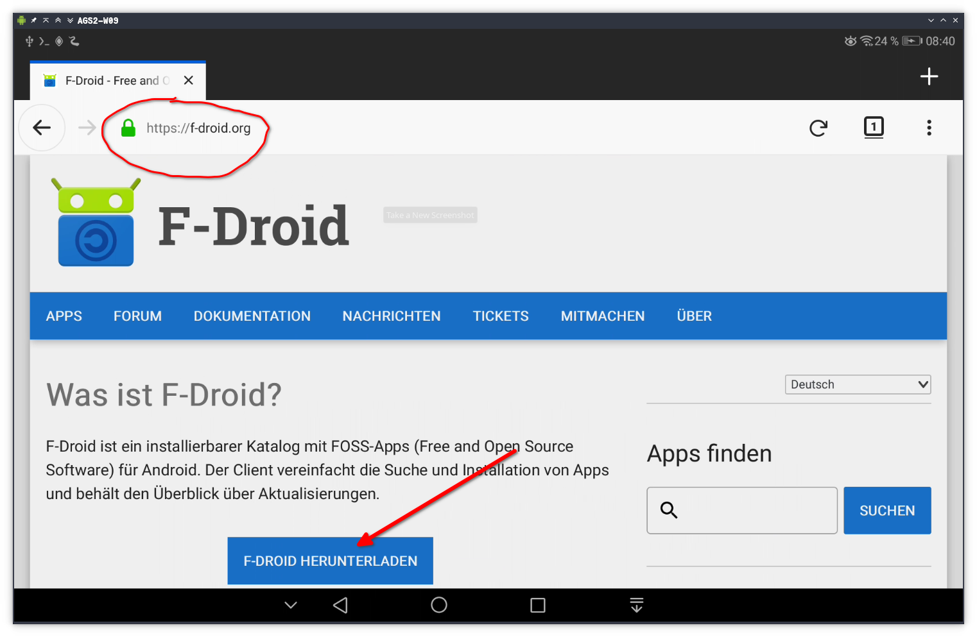Tap the charging battery icon
This screenshot has width=977, height=637.
coord(912,41)
